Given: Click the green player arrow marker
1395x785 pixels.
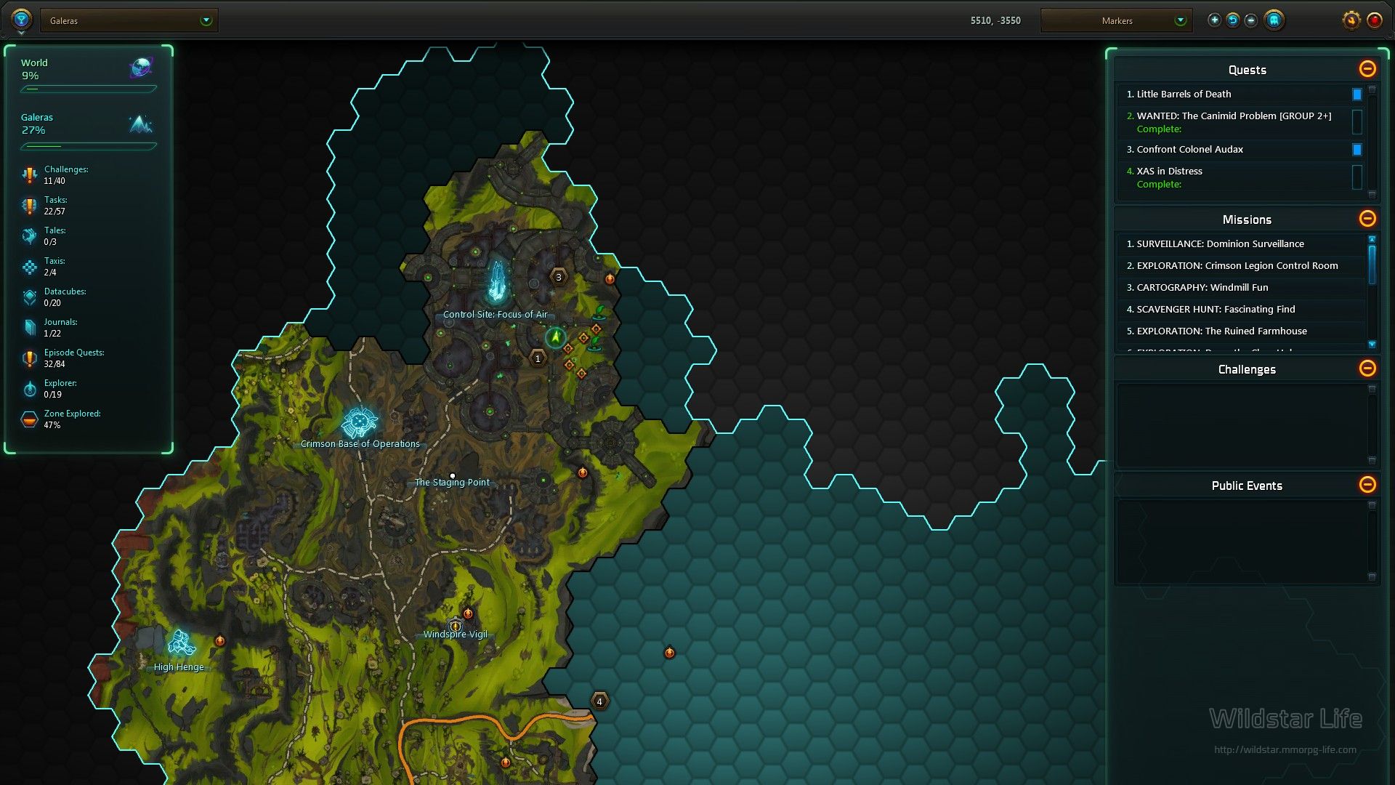Looking at the screenshot, I should click(x=556, y=337).
